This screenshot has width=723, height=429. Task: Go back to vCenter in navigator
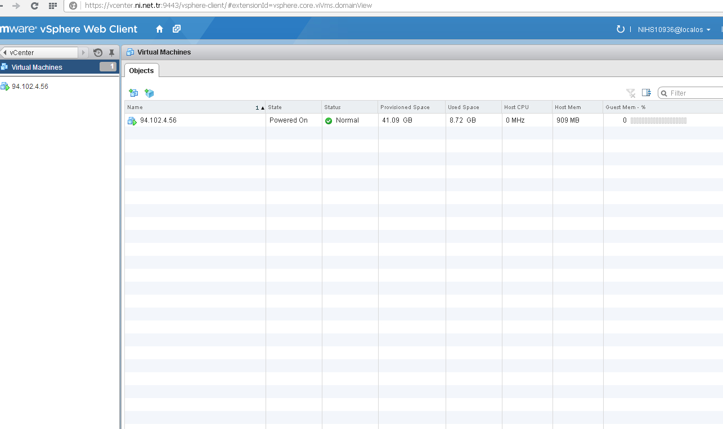coord(39,52)
